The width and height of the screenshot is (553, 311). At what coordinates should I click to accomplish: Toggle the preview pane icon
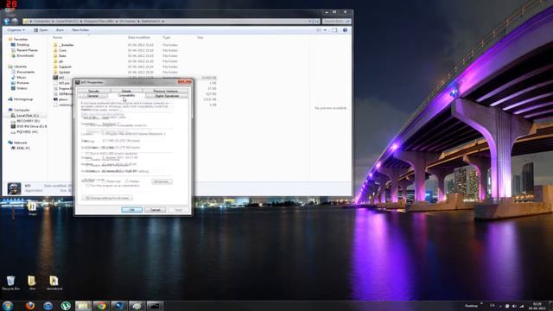(334, 30)
